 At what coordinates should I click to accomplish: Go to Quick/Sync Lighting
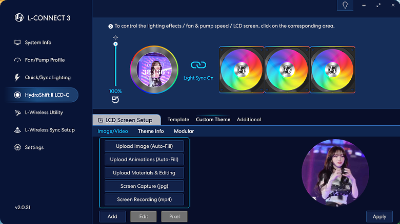pos(43,78)
